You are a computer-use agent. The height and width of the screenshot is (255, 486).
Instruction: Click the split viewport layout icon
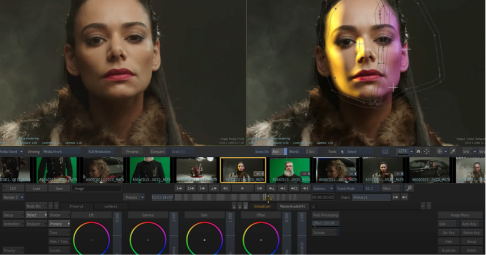pos(385,151)
